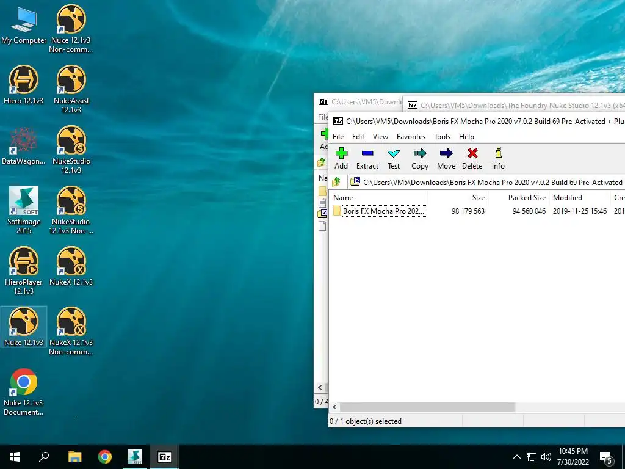Click size value 98 179 563
625x469 pixels.
[x=468, y=211]
